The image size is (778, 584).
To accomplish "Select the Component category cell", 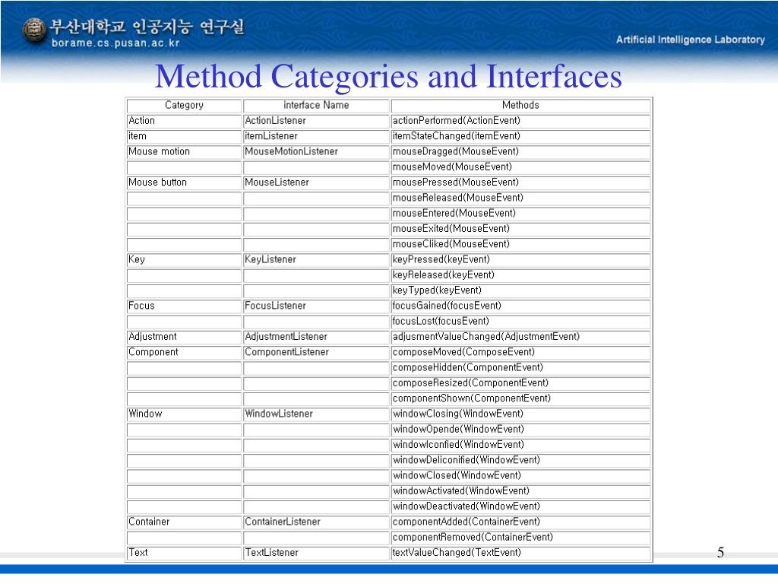I will pos(184,352).
